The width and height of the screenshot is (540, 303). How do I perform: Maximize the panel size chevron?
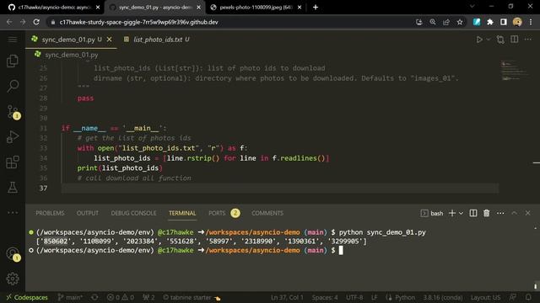pos(514,213)
